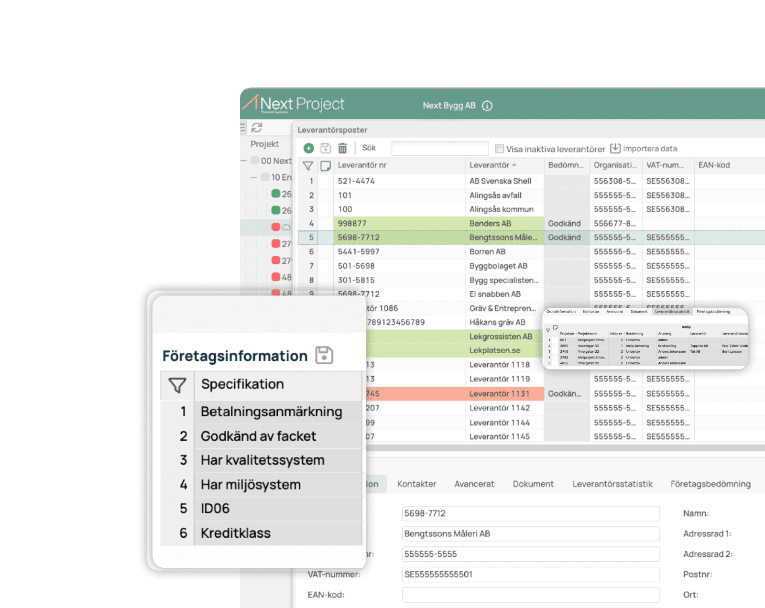Open the Avancerat tab
The height and width of the screenshot is (608, 765).
click(x=474, y=484)
